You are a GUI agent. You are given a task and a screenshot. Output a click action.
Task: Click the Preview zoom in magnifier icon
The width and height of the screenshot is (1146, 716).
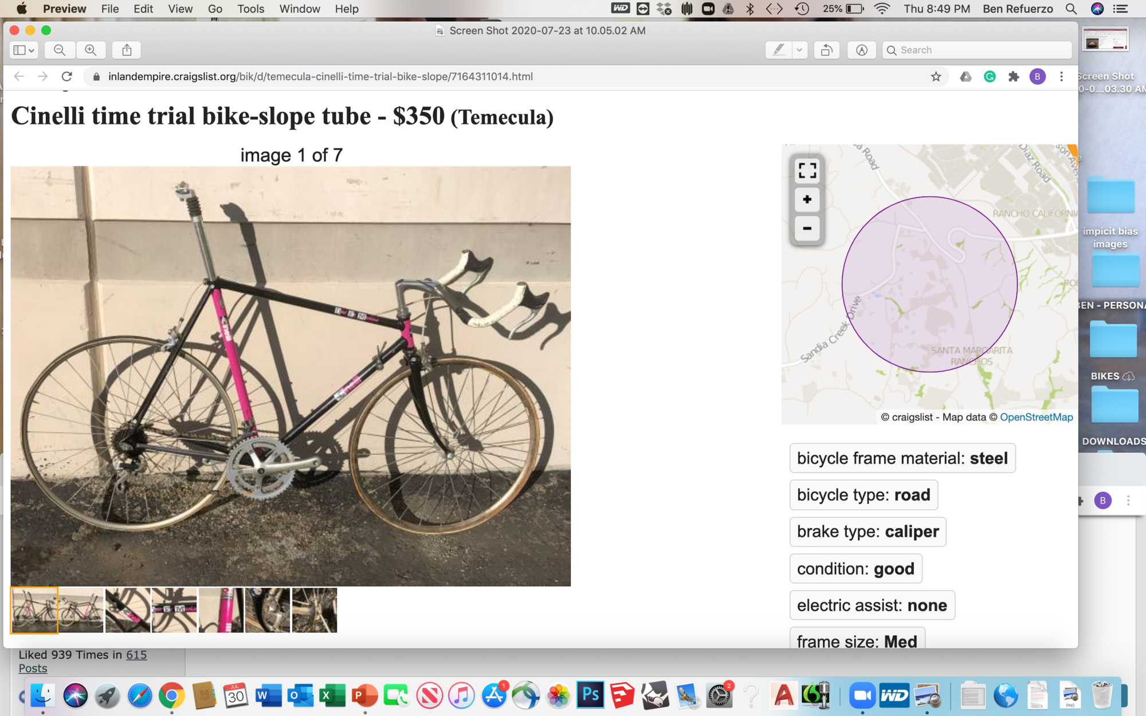91,50
